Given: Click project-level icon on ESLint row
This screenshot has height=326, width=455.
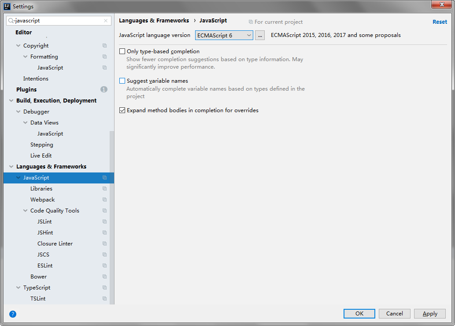Looking at the screenshot, I should coord(104,266).
